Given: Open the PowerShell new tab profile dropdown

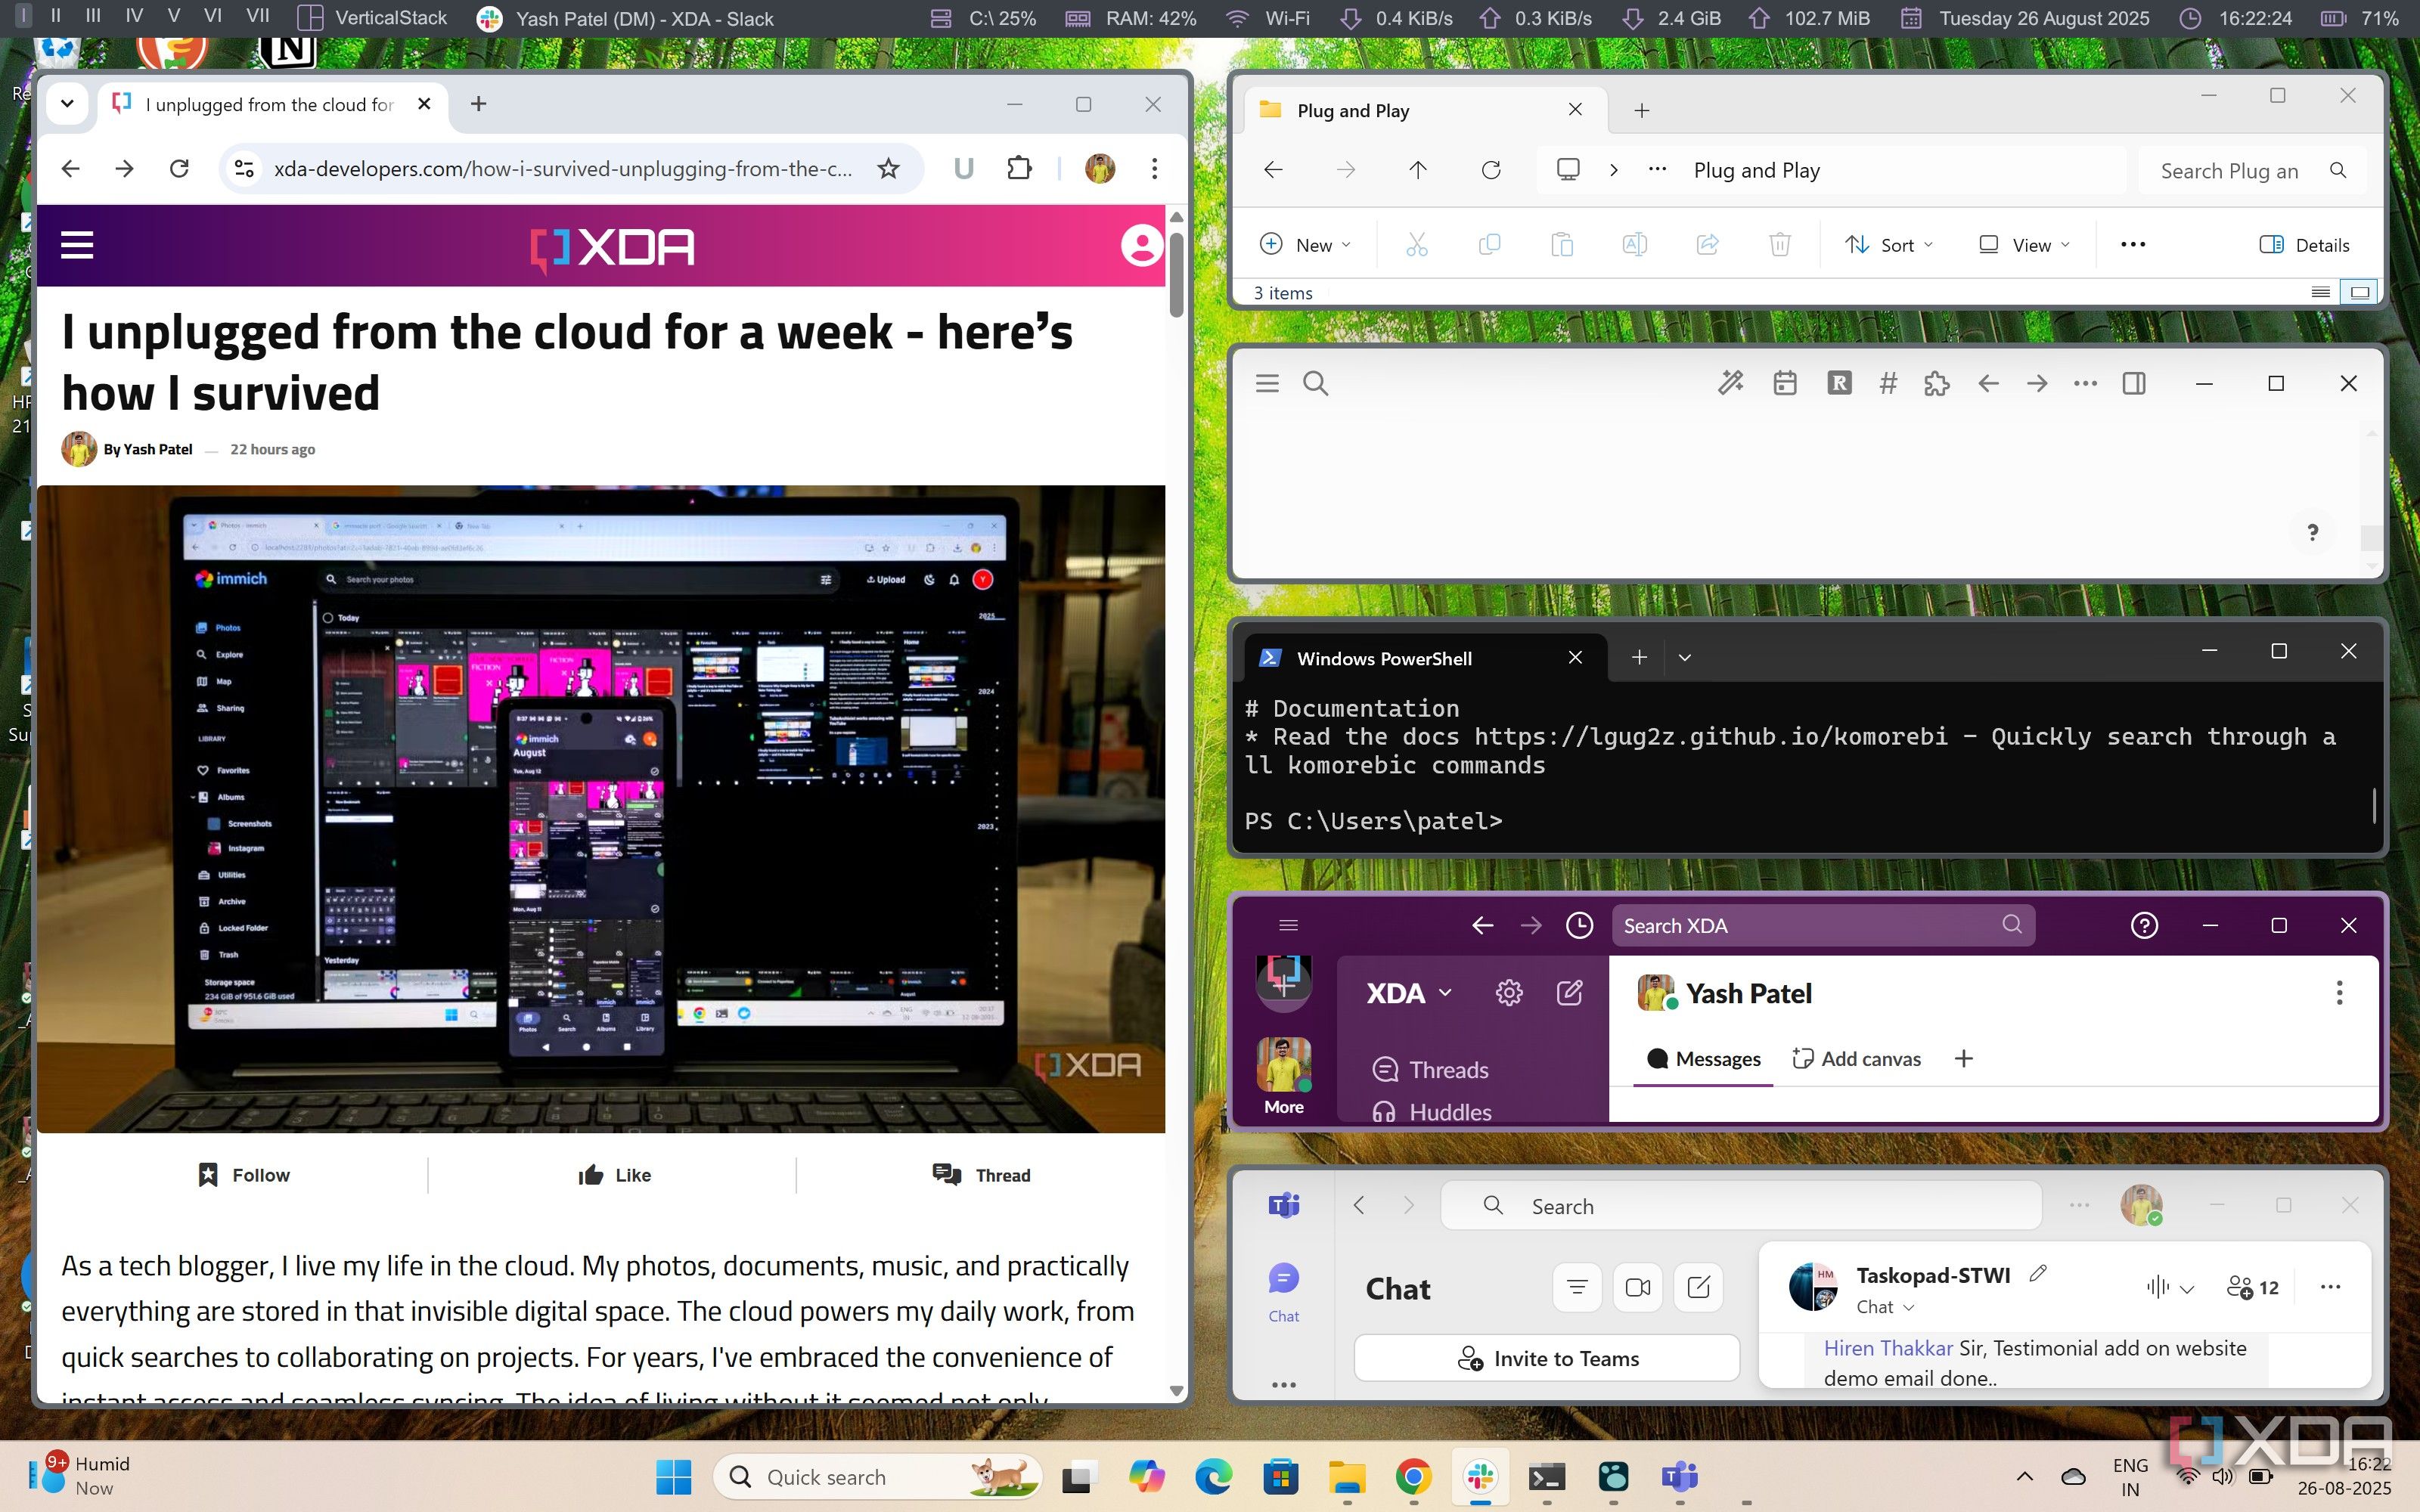Looking at the screenshot, I should pyautogui.click(x=1685, y=658).
